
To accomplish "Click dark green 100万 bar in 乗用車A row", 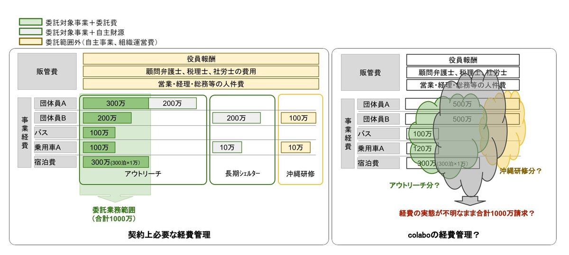I will 99,147.
